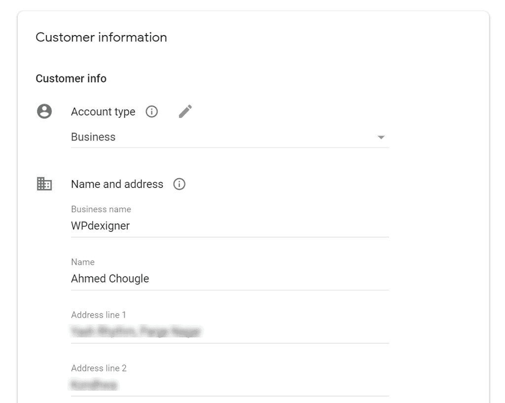Click the building icon beside Name and address
505x403 pixels.
click(44, 184)
